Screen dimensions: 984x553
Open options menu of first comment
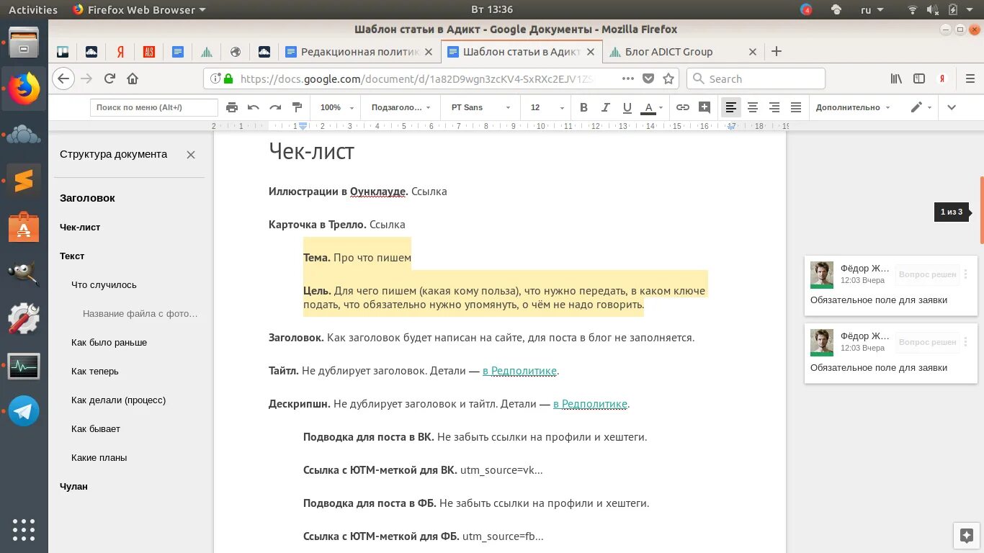click(965, 274)
